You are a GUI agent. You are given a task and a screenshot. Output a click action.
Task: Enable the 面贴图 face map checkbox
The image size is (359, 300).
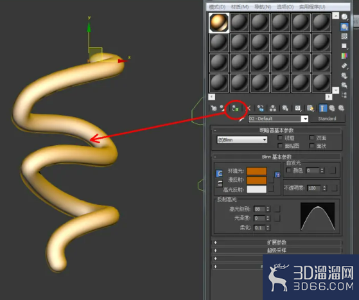tap(280, 145)
